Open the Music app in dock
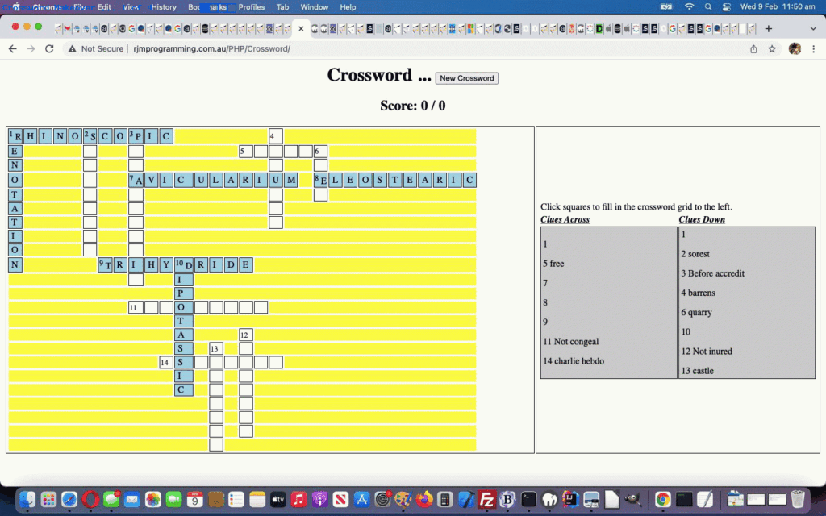 (298, 500)
